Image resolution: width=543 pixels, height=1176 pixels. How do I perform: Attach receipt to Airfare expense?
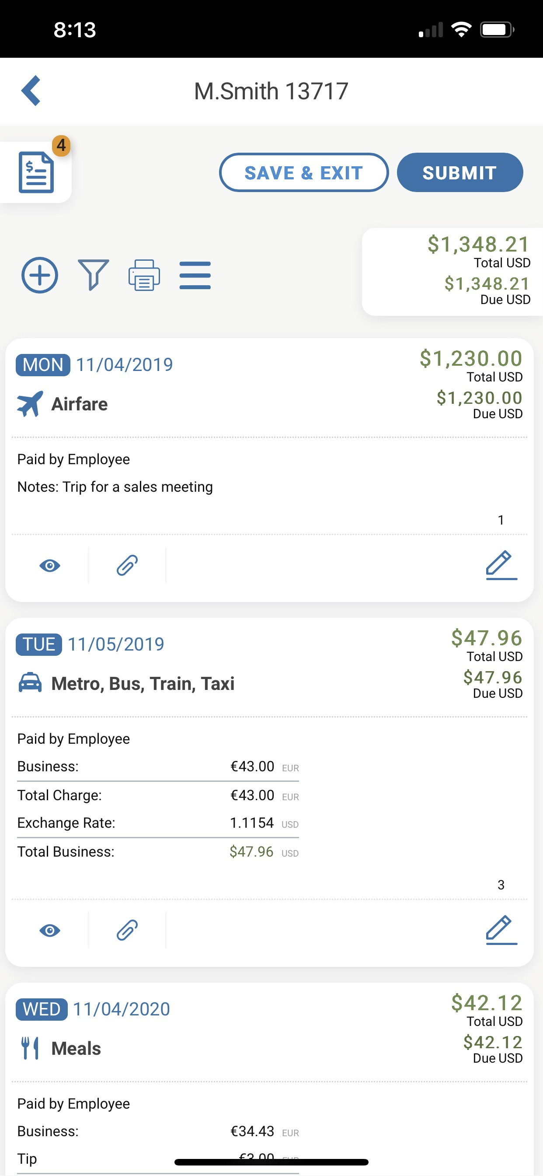[x=127, y=566]
